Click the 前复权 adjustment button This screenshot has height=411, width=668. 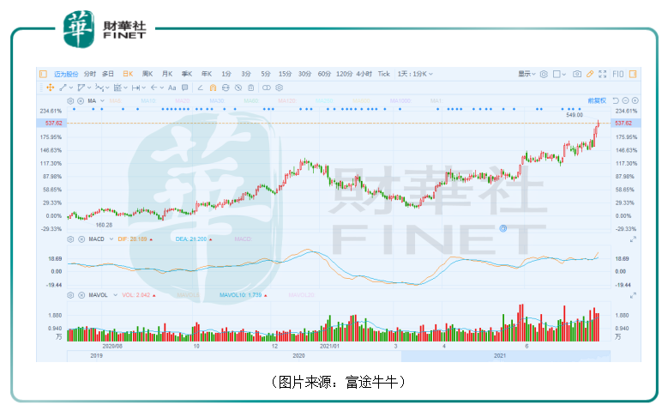pyautogui.click(x=596, y=100)
